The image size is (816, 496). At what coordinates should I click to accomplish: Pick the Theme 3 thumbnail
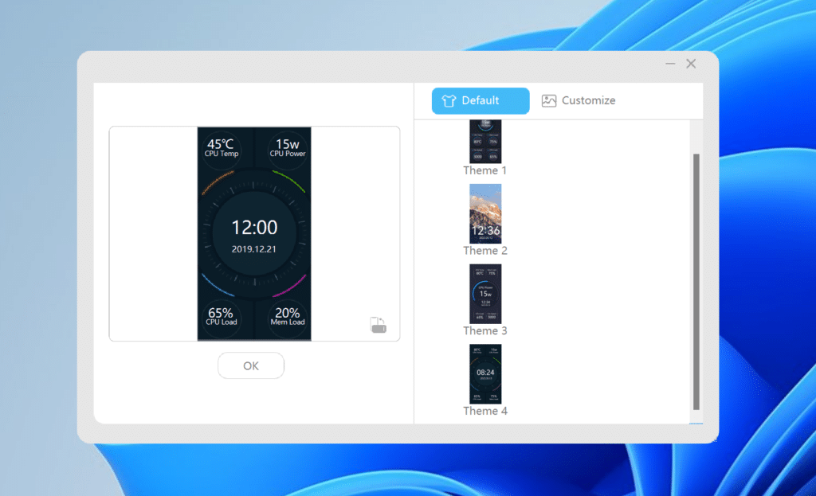[x=485, y=294]
